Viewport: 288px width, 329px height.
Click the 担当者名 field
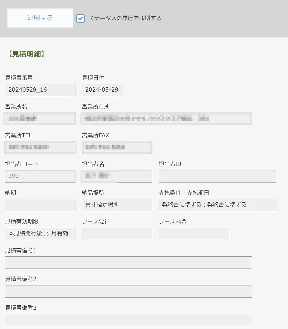pos(117,176)
